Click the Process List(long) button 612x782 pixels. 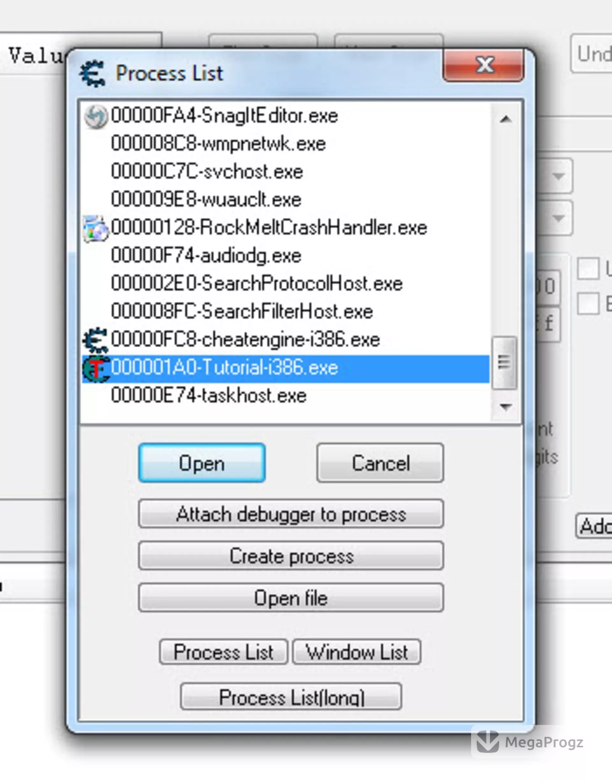coord(291,697)
